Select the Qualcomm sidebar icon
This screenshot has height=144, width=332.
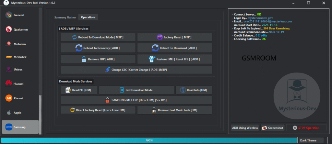point(9,29)
